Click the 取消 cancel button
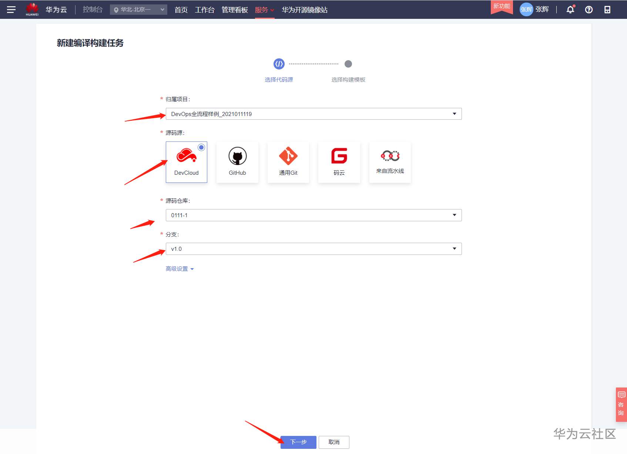627x454 pixels. click(x=334, y=442)
